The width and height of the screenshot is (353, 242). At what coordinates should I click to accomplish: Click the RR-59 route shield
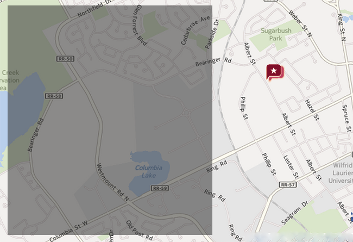pyautogui.click(x=160, y=188)
